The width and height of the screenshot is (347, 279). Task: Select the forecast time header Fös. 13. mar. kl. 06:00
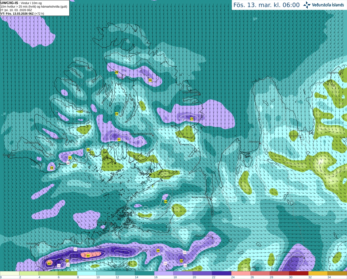(266, 5)
